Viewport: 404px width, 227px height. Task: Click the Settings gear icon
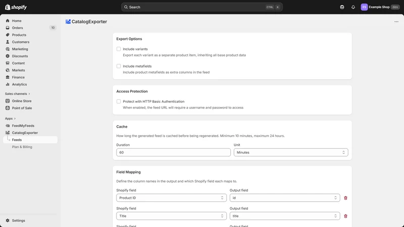coord(8,220)
